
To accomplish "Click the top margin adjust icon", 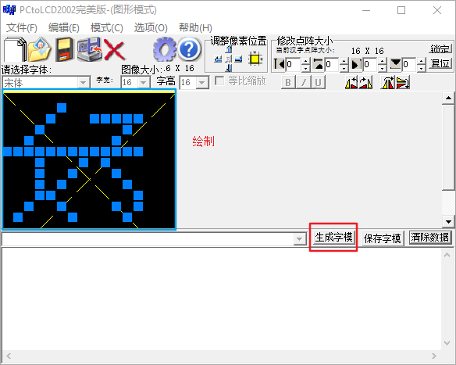I will [318, 64].
